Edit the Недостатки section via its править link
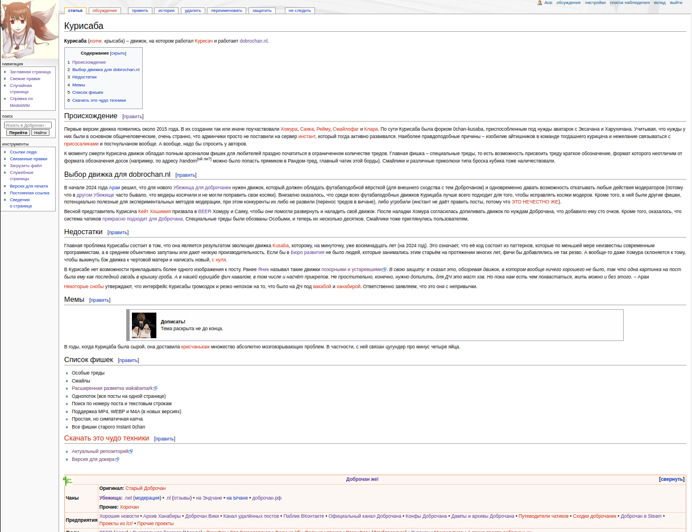The height and width of the screenshot is (532, 692). tap(118, 232)
